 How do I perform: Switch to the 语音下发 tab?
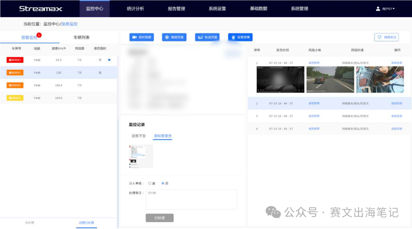pyautogui.click(x=138, y=136)
